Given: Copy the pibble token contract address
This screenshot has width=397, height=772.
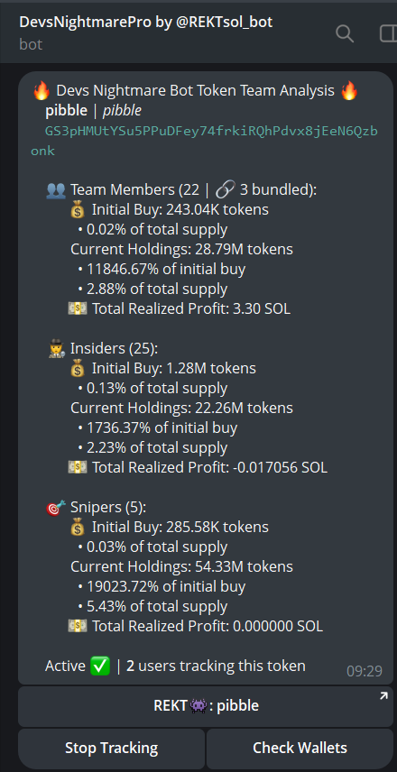Looking at the screenshot, I should [205, 141].
